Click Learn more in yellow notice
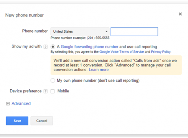The image size is (188, 138). [99, 70]
